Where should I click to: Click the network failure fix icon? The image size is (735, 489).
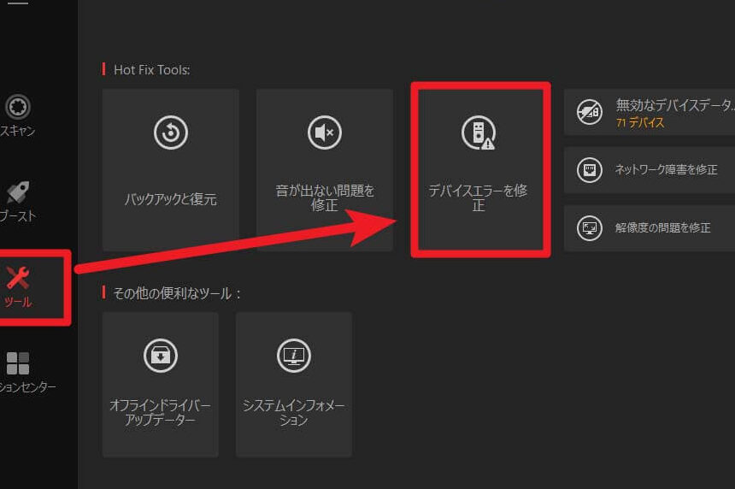click(590, 170)
